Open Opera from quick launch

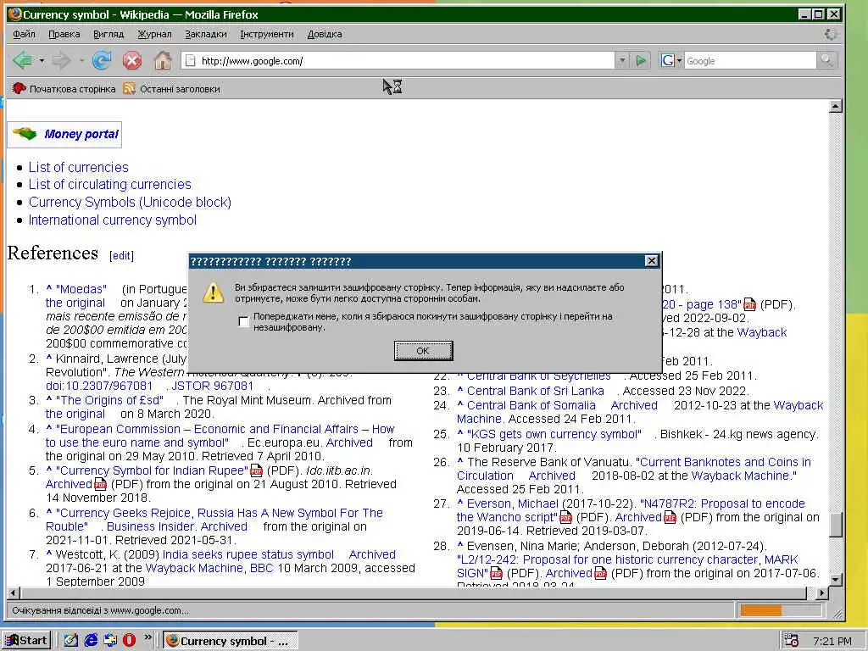(129, 641)
